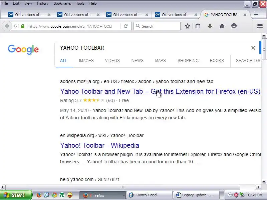Open the View menu
Screen dimensions: 267x200
(28, 3)
